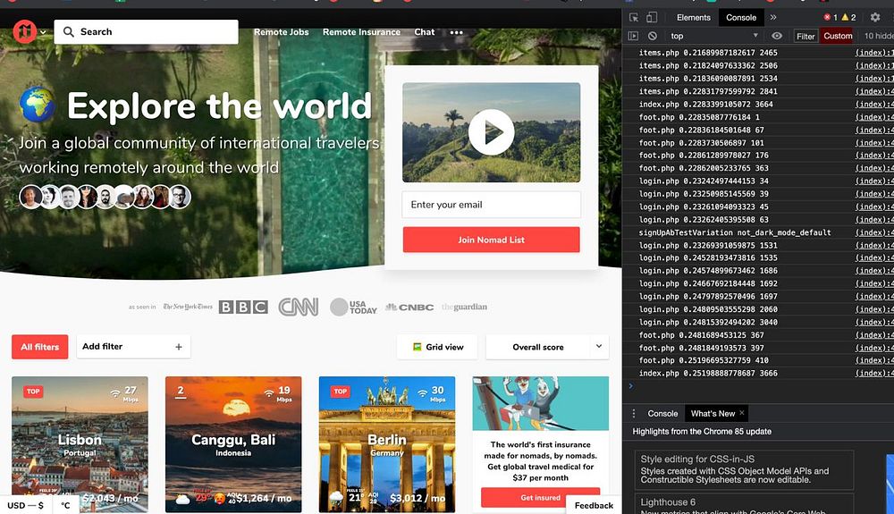The image size is (894, 514).
Task: Play the intro video
Action: [x=491, y=132]
